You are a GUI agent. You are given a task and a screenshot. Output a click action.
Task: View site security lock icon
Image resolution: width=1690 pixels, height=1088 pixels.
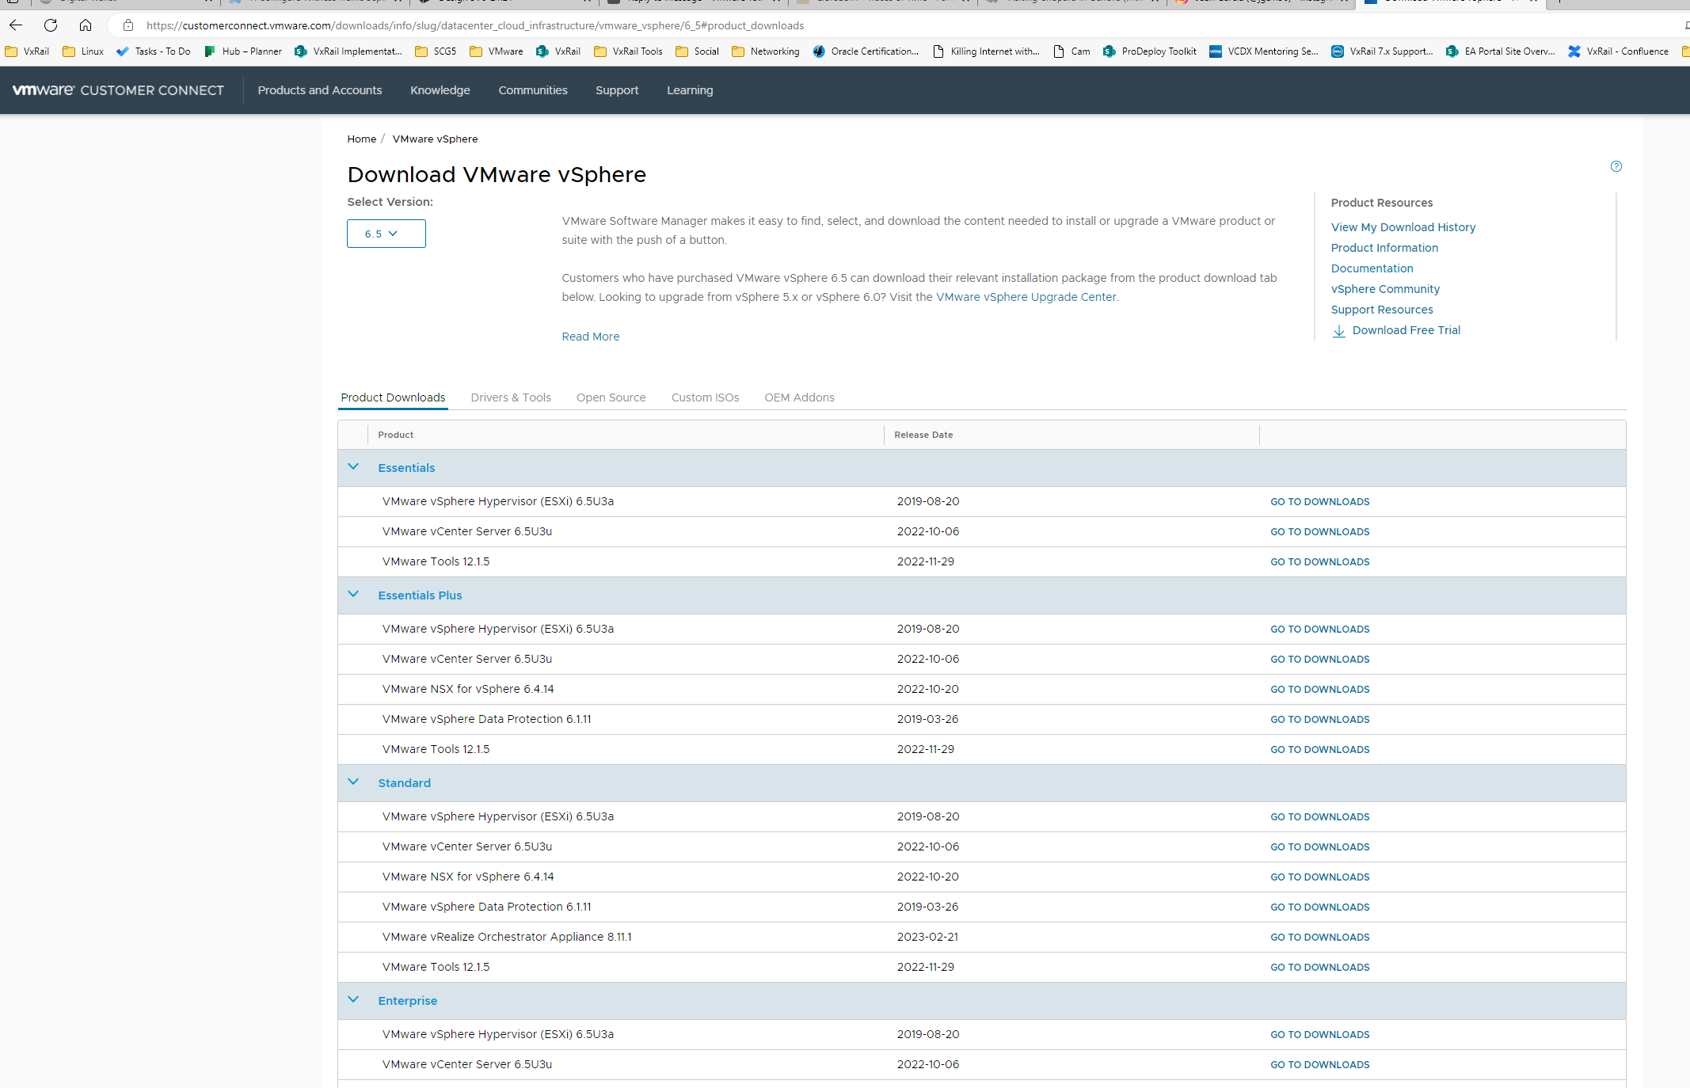[x=128, y=25]
